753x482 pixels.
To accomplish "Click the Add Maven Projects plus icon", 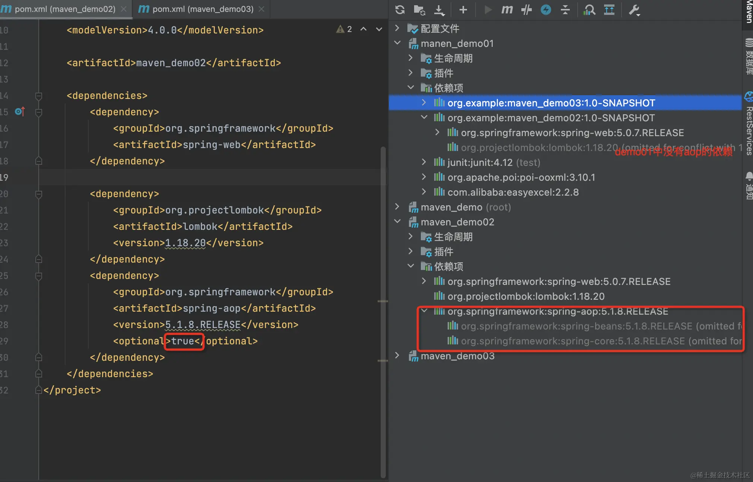I will click(x=463, y=10).
